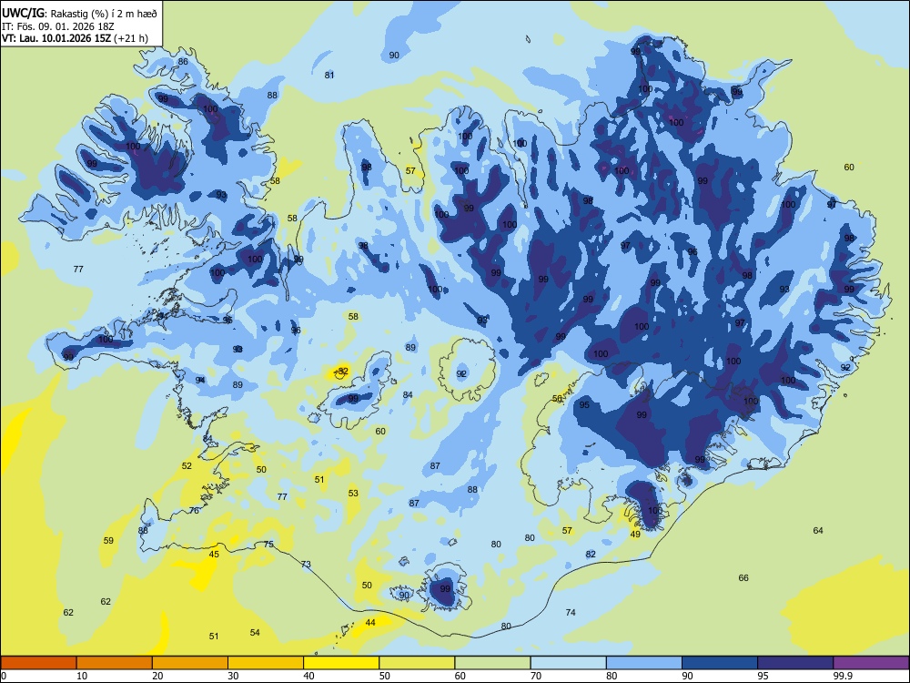Click the '64' humidity value on the map

click(818, 530)
